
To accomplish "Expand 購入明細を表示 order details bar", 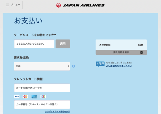I will (x=121, y=52).
